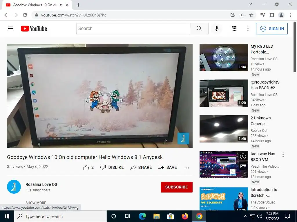Open Rosalina Love OS channel avatar
Viewport: 297px width, 222px height.
coord(14,187)
